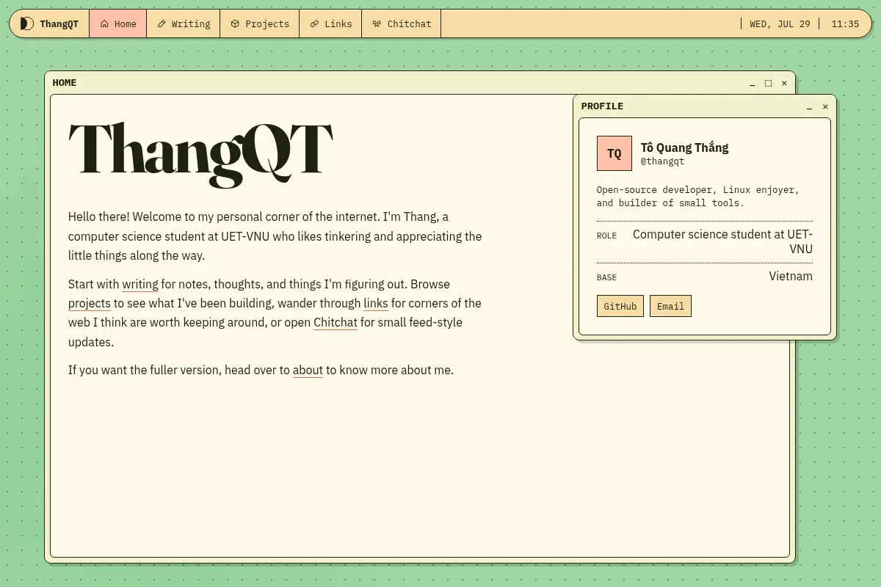Click the ThangQT half-moon logo icon

tap(26, 23)
